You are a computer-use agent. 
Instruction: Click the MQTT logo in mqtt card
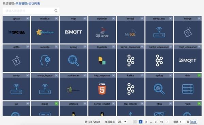[74, 32]
